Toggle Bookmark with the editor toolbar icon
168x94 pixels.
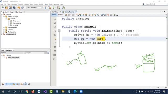[98, 15]
